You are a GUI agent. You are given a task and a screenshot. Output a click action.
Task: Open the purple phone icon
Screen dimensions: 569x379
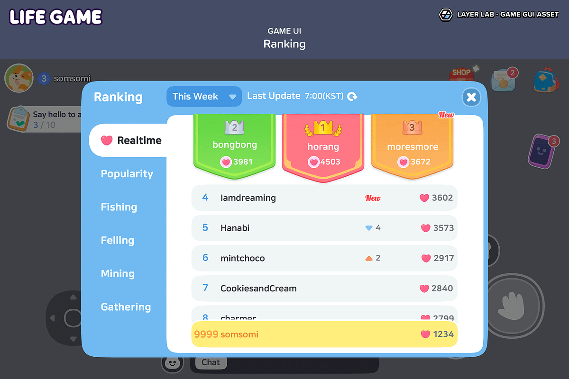point(542,151)
